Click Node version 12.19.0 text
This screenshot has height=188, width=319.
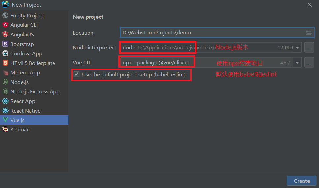[x=285, y=48]
